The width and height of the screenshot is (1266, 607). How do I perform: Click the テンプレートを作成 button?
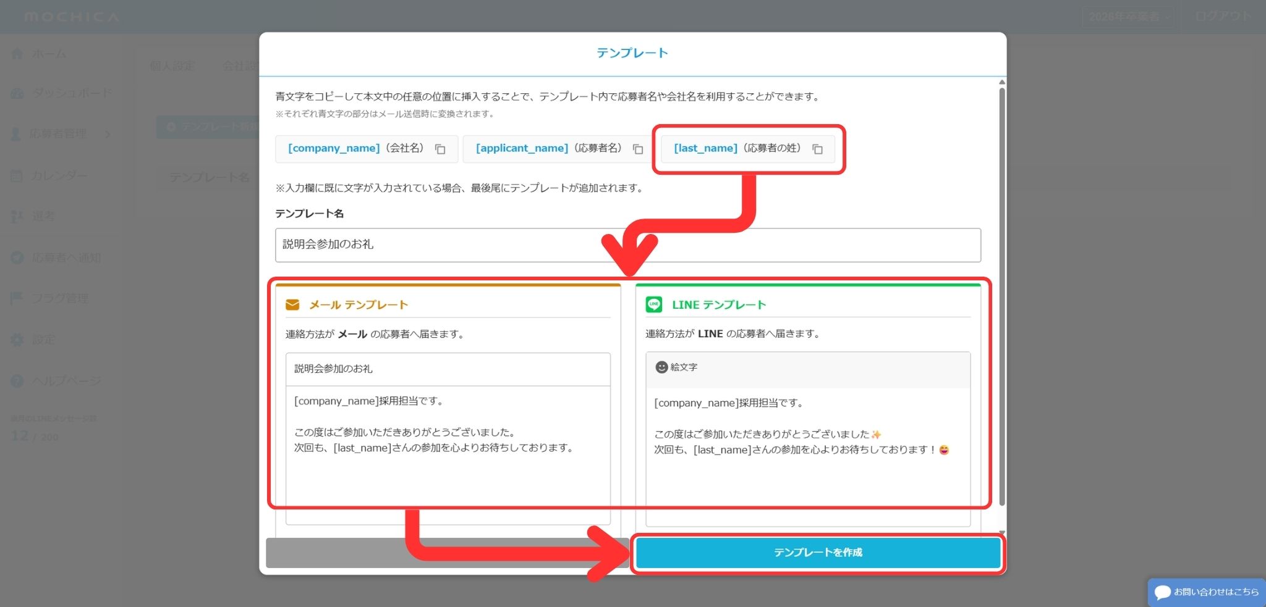[817, 553]
